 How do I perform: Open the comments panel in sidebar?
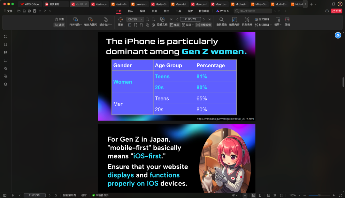click(5, 60)
